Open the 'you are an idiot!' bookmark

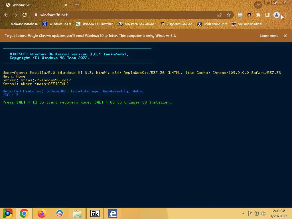click(247, 24)
